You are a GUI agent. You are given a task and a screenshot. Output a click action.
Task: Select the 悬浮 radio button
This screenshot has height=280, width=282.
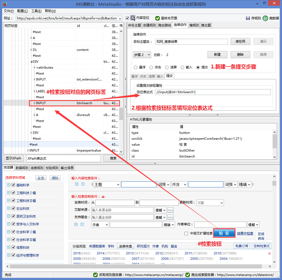point(135,67)
